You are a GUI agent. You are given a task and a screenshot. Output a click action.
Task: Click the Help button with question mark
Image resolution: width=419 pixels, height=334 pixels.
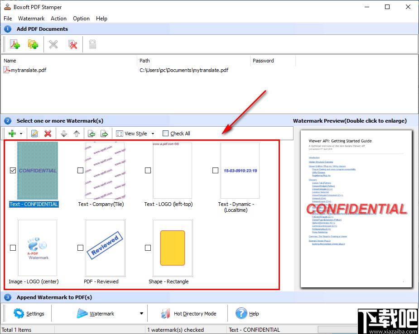(247, 314)
